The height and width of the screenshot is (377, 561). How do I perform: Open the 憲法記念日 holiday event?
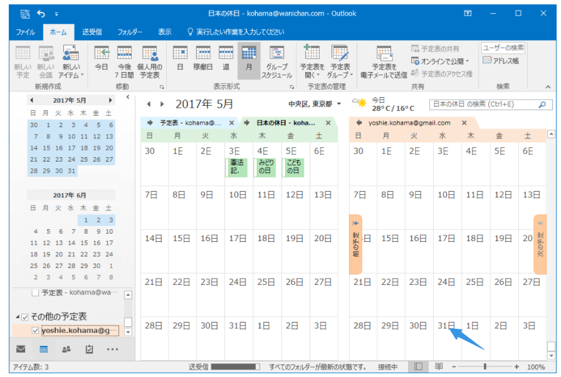[236, 168]
